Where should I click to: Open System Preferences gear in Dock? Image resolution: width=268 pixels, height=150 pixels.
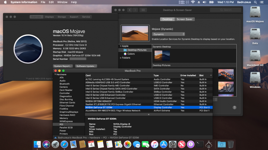click(173, 144)
